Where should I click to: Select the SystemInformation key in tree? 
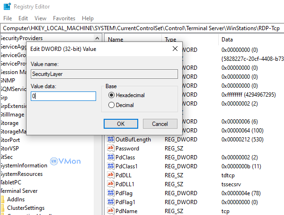pyautogui.click(x=24, y=165)
